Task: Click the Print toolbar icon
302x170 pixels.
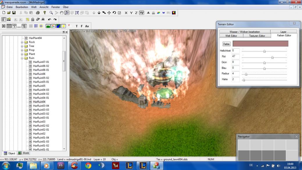Action: [x=37, y=13]
